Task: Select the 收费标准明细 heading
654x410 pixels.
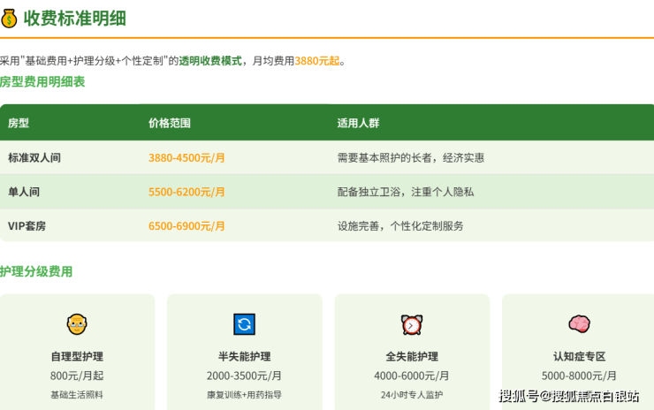Action: coord(73,17)
